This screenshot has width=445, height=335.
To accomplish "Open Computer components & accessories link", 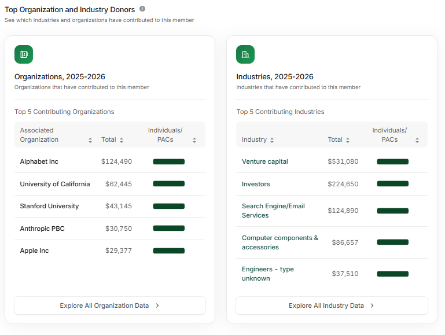I will click(x=280, y=242).
